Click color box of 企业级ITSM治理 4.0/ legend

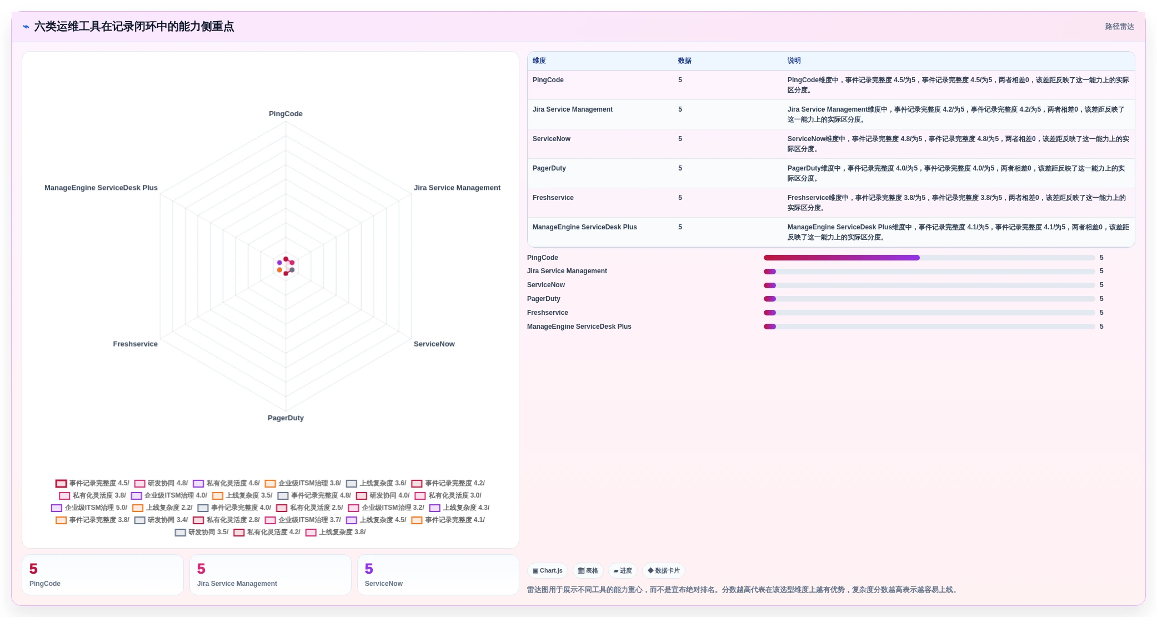(x=137, y=496)
